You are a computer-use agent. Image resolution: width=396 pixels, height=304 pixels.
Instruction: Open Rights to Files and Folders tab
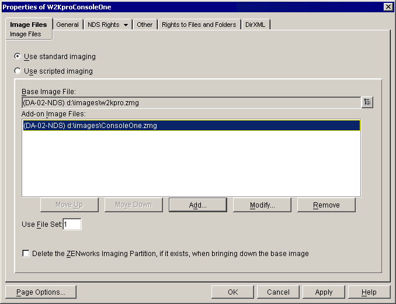tap(199, 25)
